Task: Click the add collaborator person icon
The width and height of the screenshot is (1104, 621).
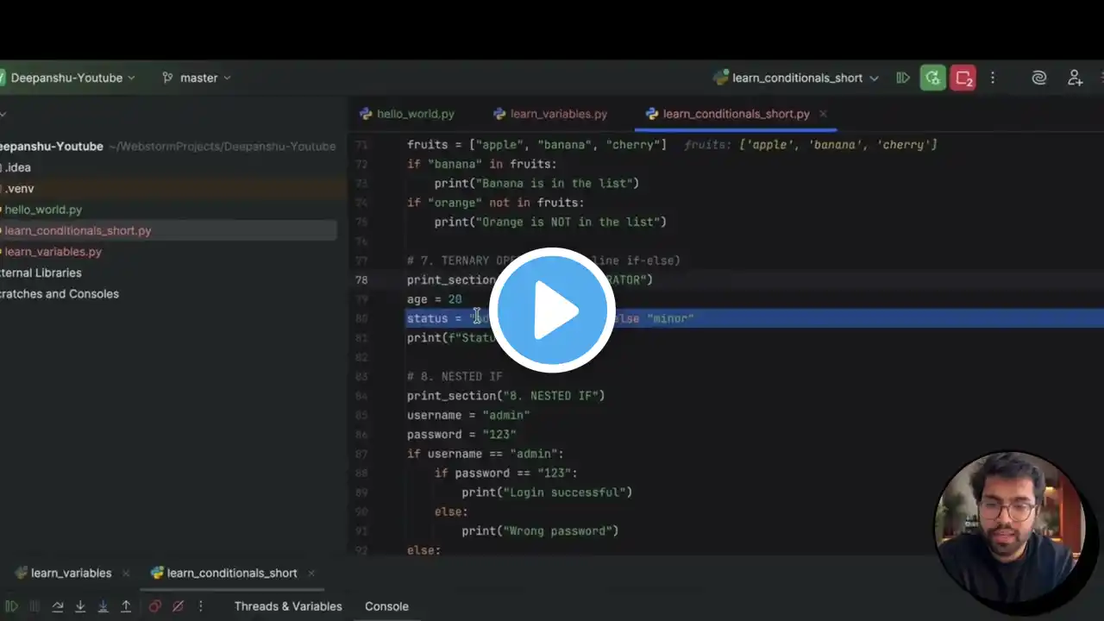Action: tap(1075, 78)
